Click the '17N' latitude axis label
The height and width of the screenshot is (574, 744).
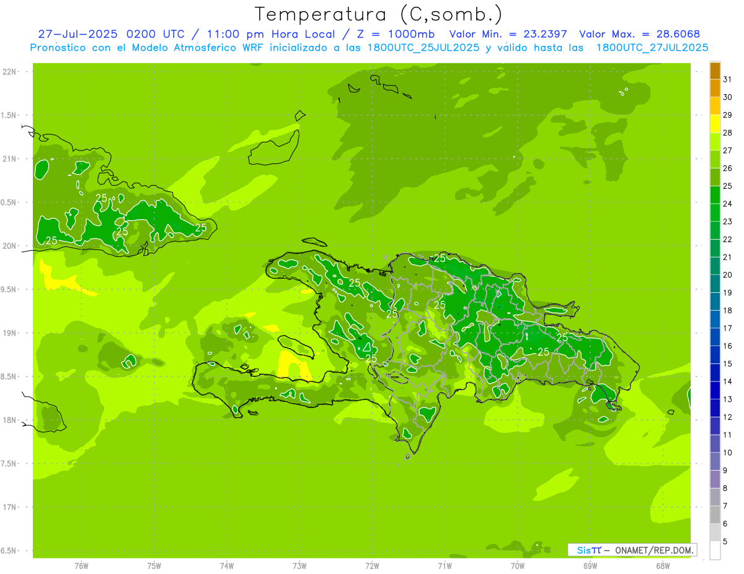(x=9, y=507)
